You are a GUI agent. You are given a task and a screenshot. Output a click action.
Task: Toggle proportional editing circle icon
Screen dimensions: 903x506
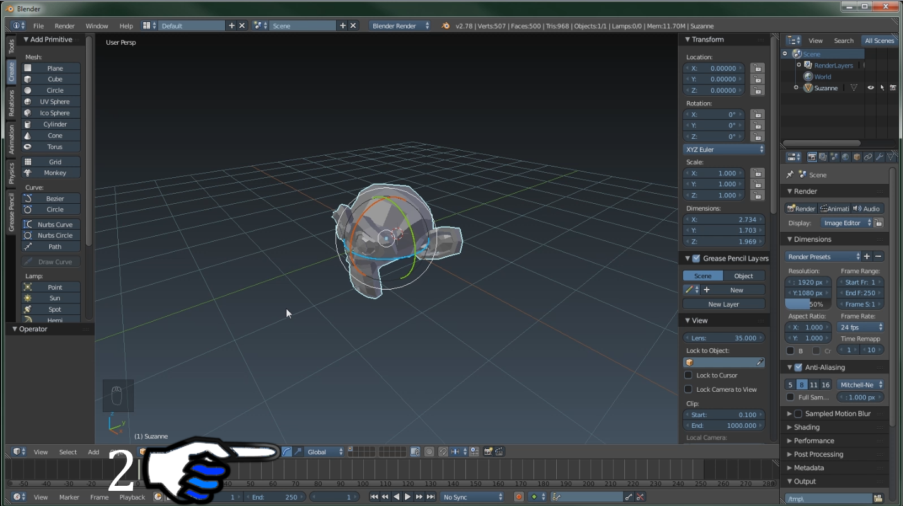coord(429,452)
